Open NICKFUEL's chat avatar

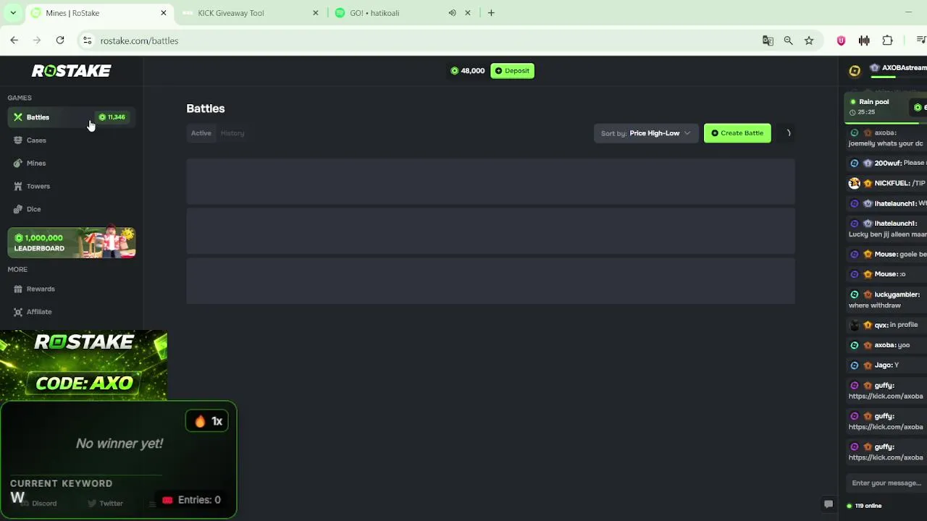pos(855,183)
